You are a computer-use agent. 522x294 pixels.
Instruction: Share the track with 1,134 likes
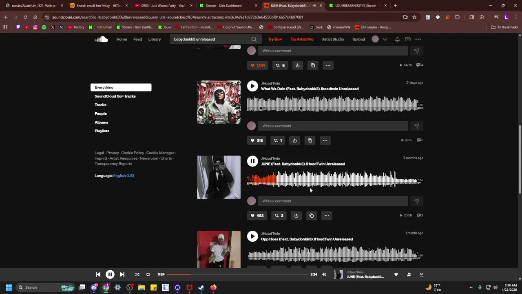(x=298, y=65)
